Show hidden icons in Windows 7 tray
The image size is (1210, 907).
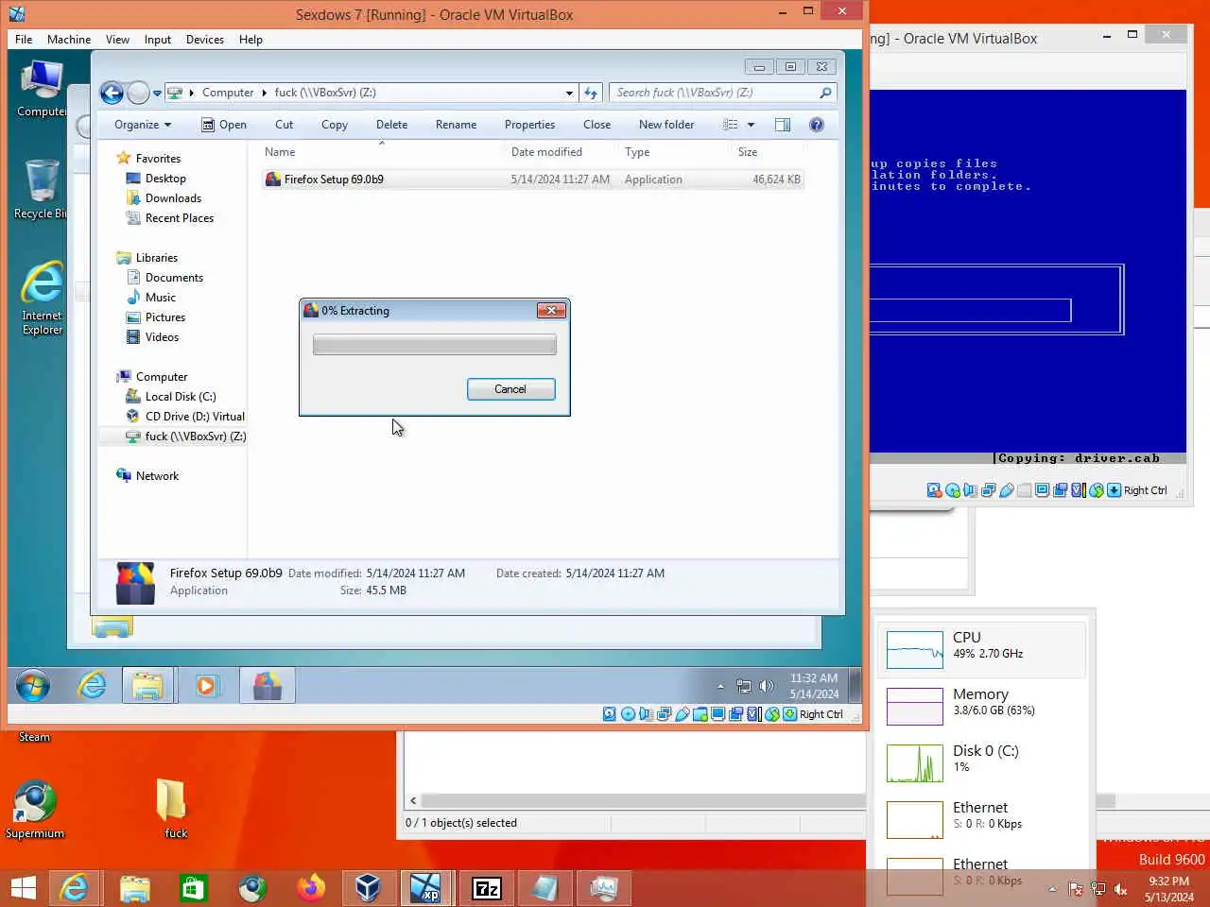[720, 686]
